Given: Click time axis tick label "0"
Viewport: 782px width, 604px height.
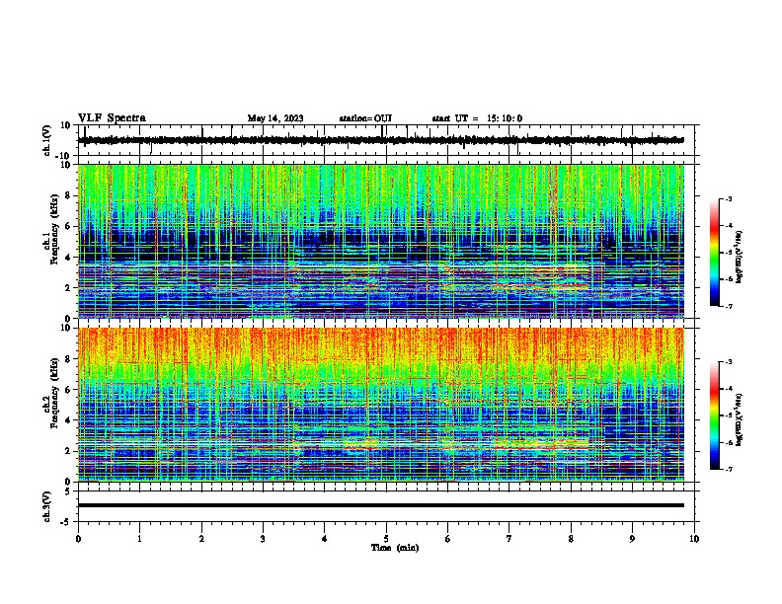Looking at the screenshot, I should tap(78, 539).
